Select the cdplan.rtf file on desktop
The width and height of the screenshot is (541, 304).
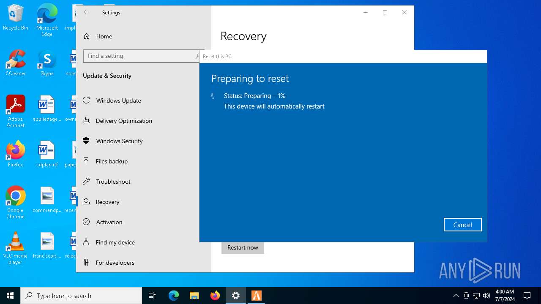pos(47,154)
